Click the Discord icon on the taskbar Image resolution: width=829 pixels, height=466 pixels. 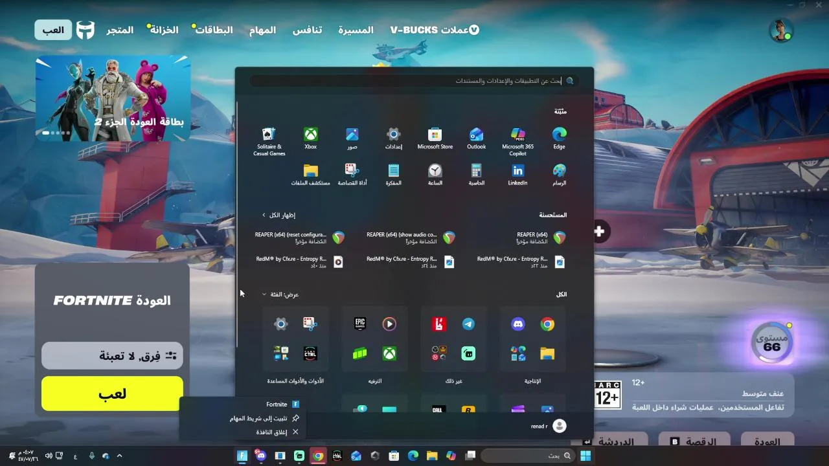point(260,456)
